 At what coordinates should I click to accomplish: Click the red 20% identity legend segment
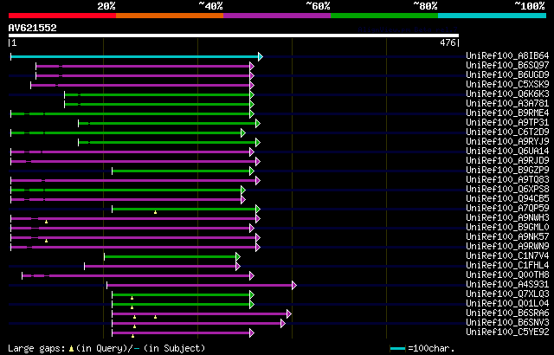coord(62,16)
